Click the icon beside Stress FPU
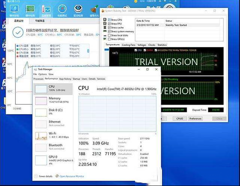240x186 pixels. 105,23
